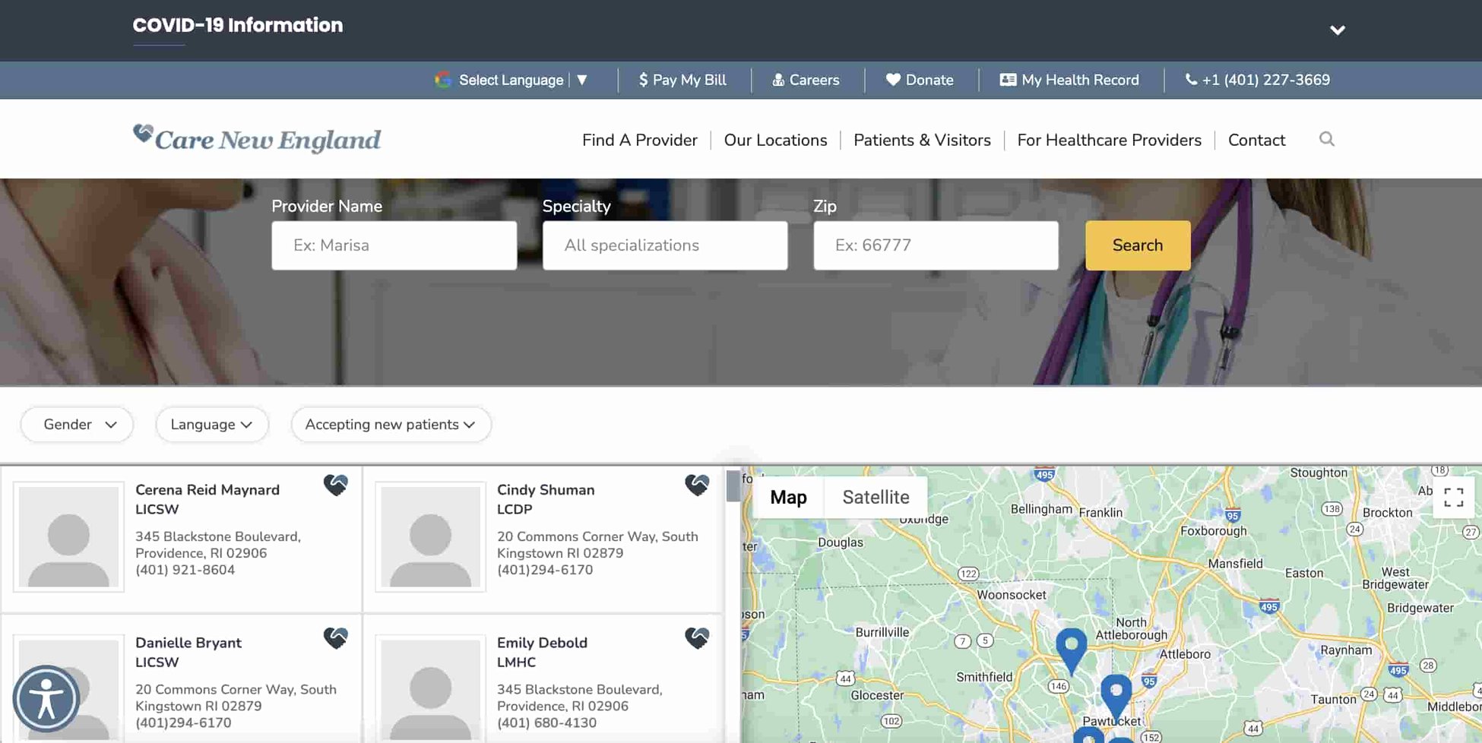Go to the Care New England logo homepage

[257, 139]
